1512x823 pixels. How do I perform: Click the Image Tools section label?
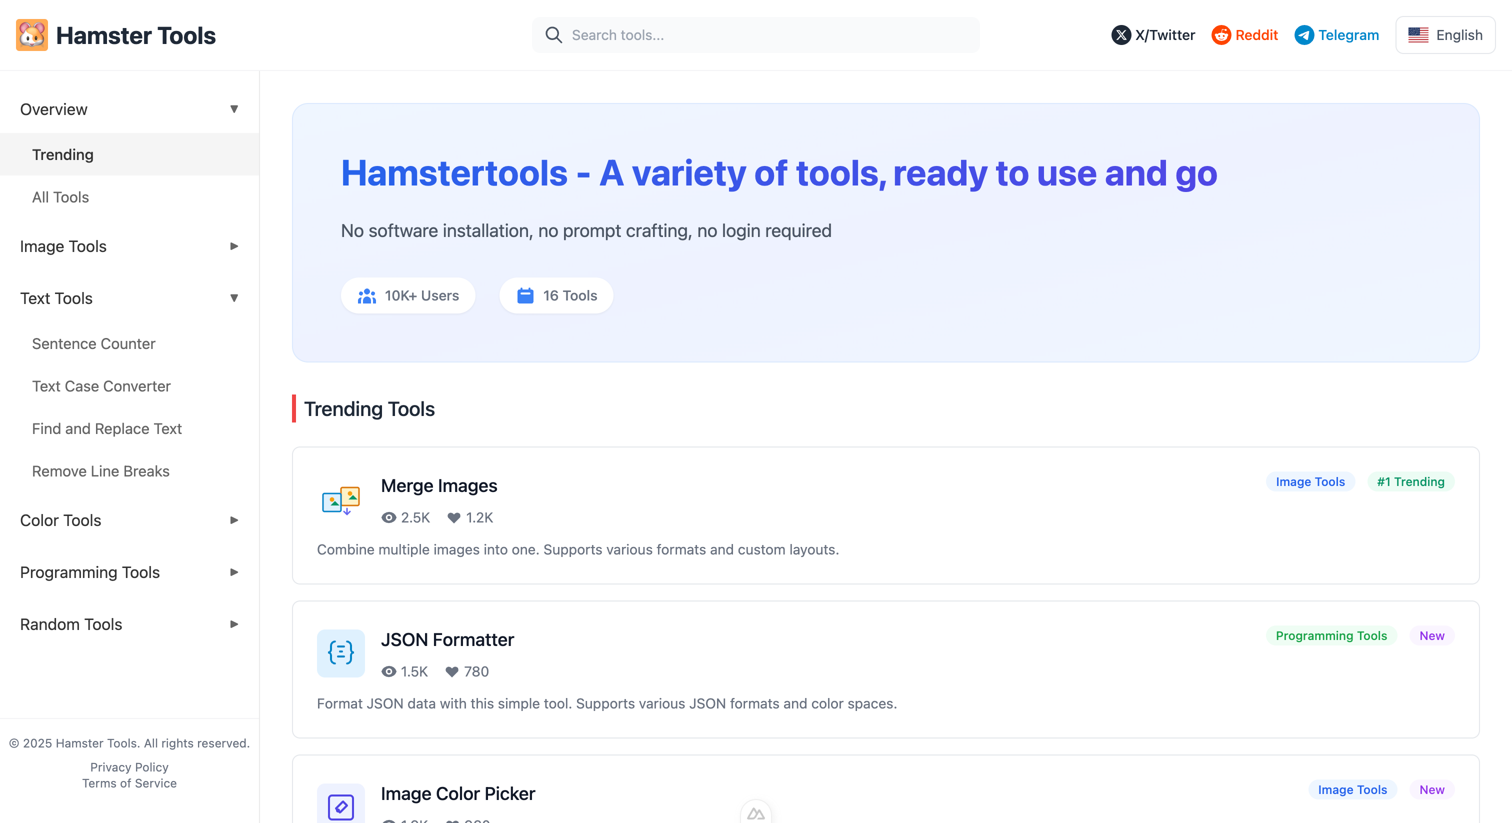point(63,246)
